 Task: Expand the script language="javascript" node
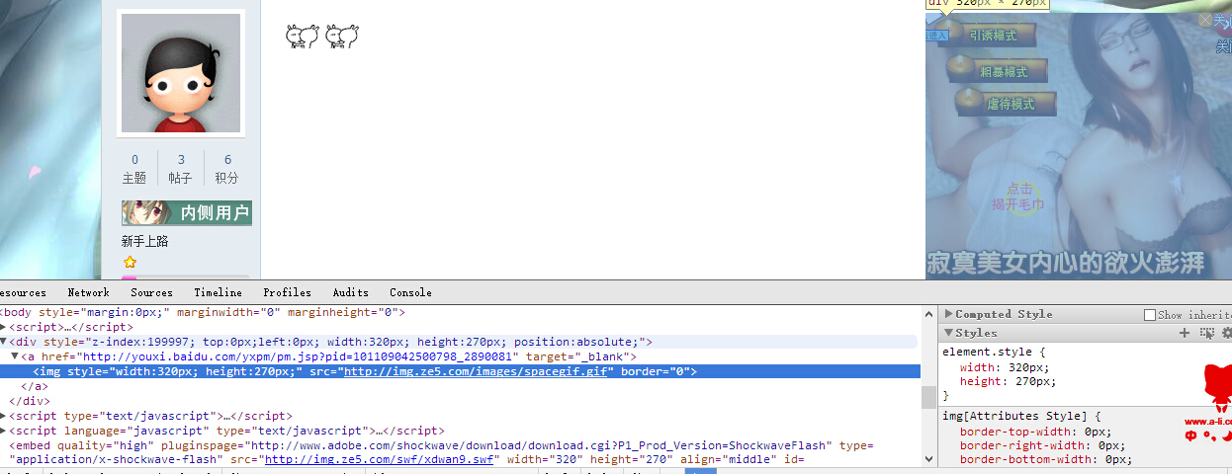[x=3, y=431]
